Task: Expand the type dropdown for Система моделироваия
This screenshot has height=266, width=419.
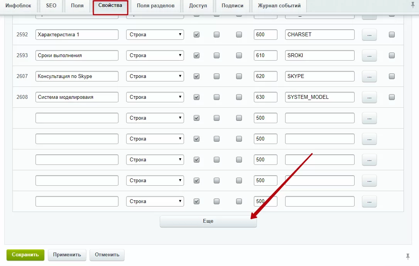Action: [155, 97]
